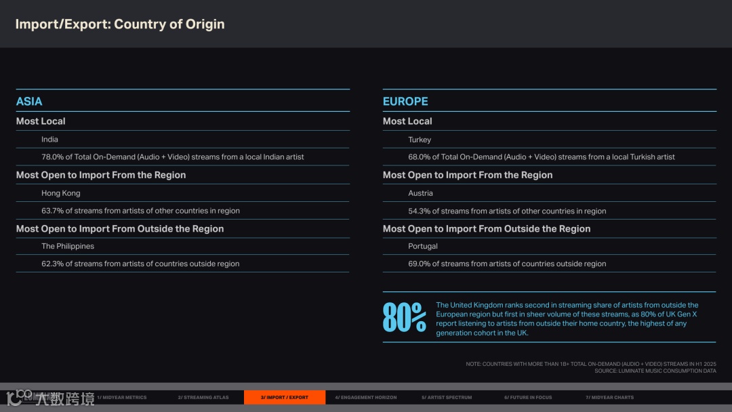This screenshot has height=412, width=732.
Task: Click the Turkey entry under Europe Most Local
Action: [420, 140]
